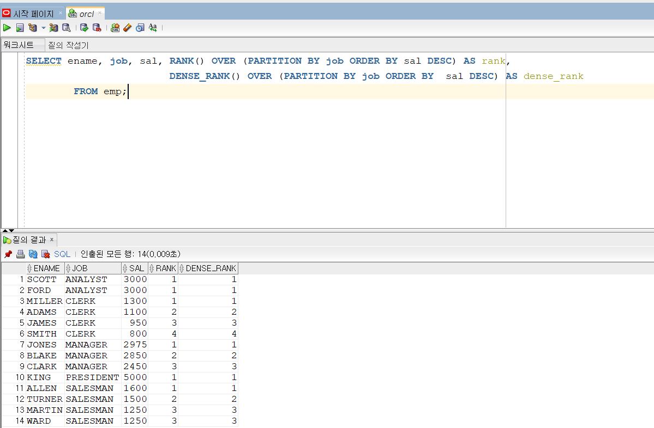
Task: Click the SQL Tuning Advisor icon
Action: point(67,28)
